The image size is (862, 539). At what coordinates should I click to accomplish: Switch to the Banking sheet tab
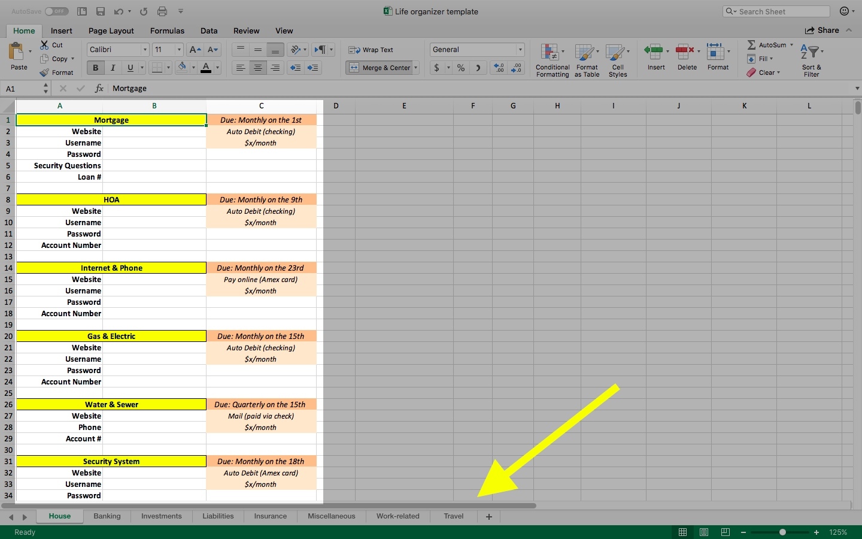[107, 516]
